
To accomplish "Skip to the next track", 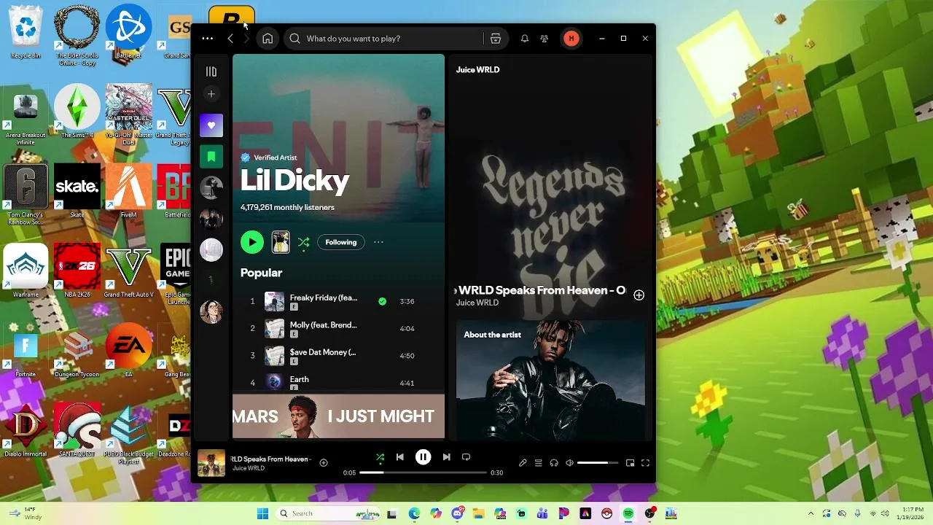I will tap(446, 457).
